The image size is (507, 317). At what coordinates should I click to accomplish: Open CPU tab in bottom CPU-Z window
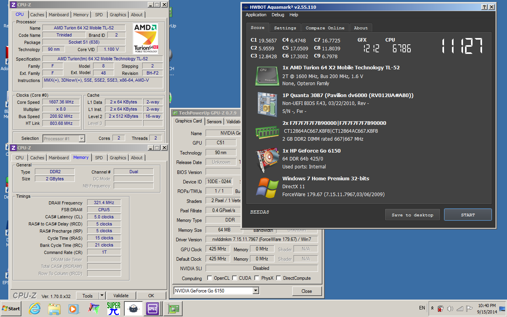click(20, 158)
